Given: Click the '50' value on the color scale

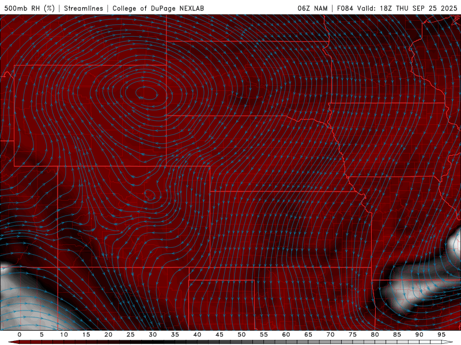Looking at the screenshot, I should (241, 335).
